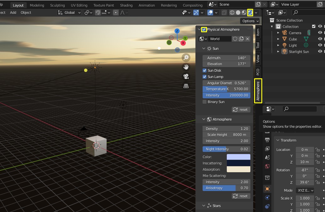Screen dimensions: 325x212
Task: Click the Azimuth value field
Action: click(226, 58)
